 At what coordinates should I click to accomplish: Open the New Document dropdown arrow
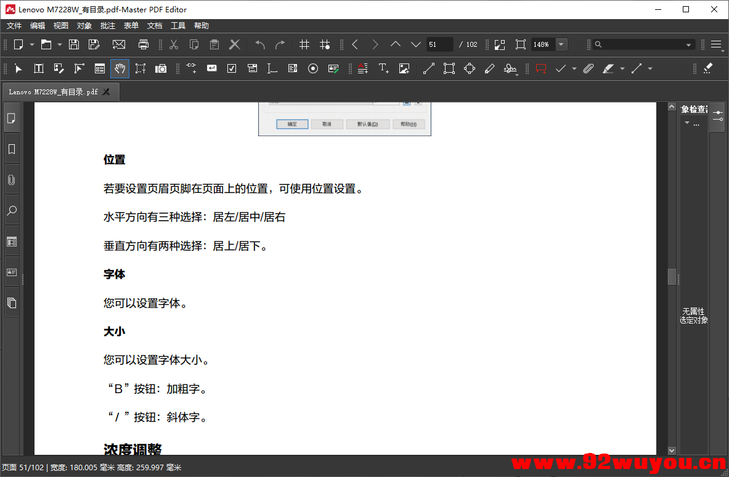(32, 44)
